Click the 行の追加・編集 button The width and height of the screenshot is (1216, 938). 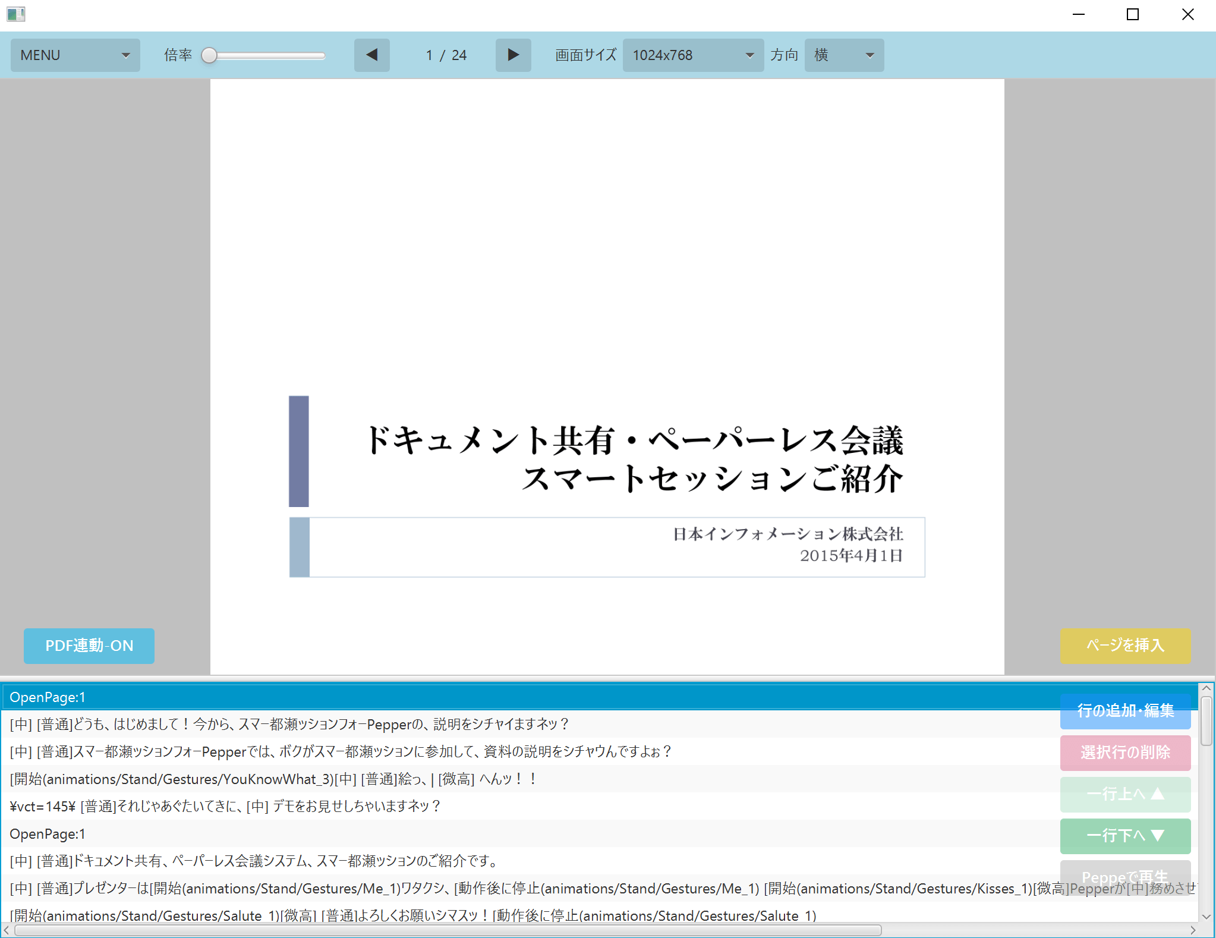coord(1124,711)
